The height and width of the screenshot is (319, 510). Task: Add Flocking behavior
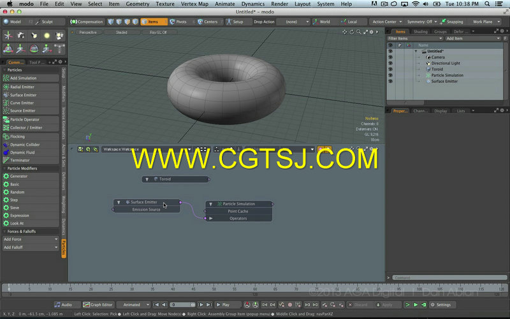pos(31,137)
